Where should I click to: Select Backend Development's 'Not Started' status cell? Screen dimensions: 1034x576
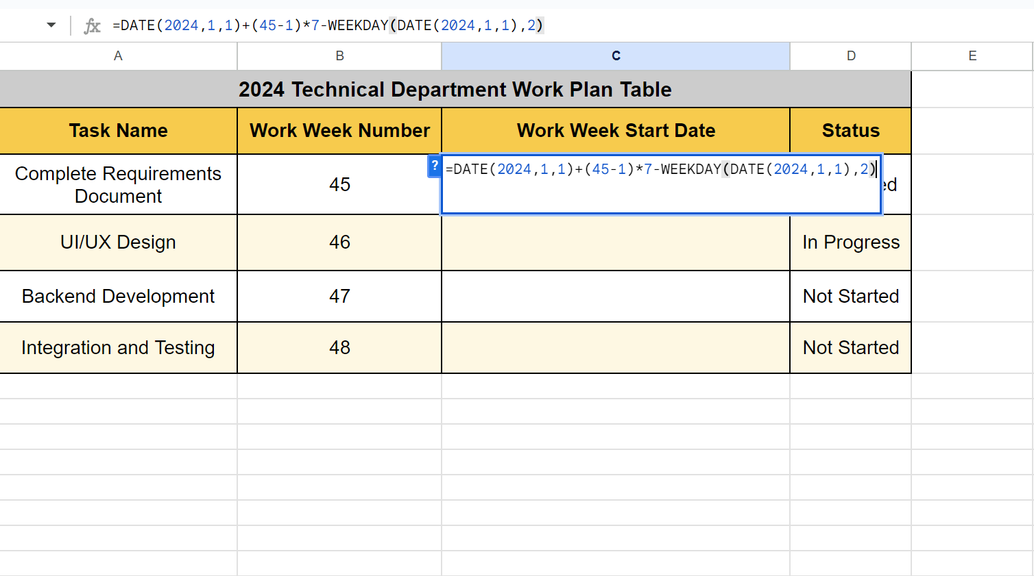coord(851,297)
